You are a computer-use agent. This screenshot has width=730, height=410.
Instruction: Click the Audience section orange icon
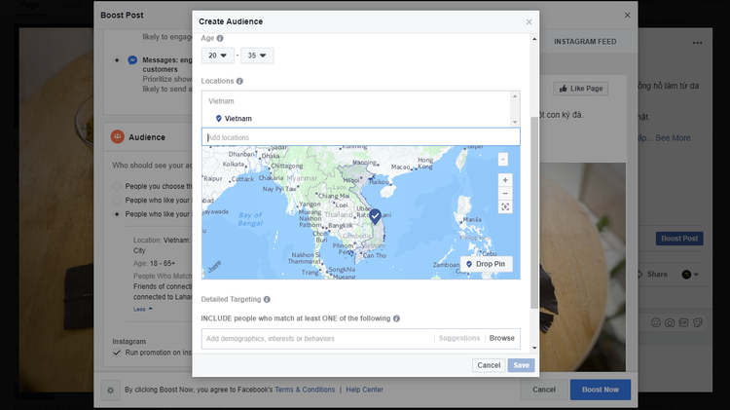click(118, 137)
